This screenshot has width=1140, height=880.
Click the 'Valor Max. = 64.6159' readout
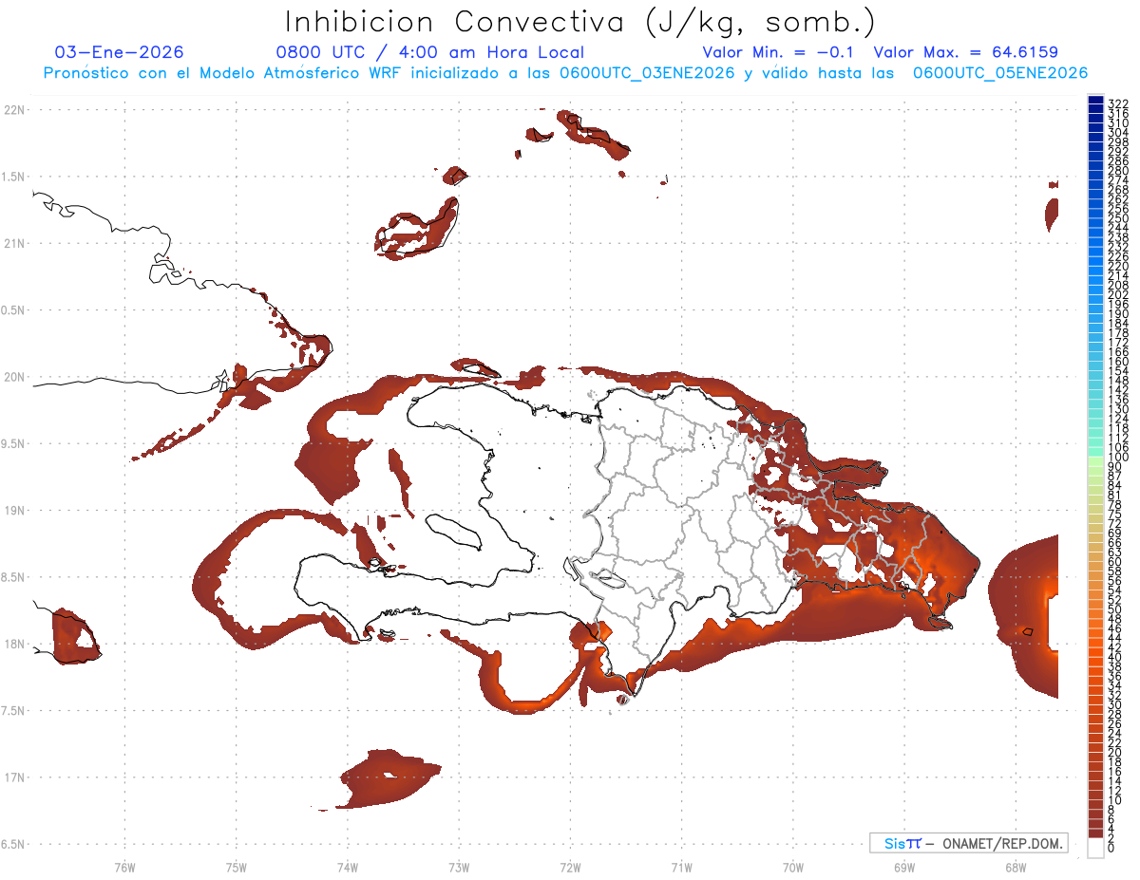pyautogui.click(x=965, y=52)
